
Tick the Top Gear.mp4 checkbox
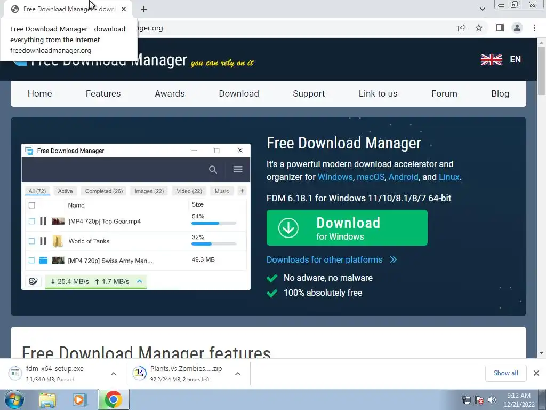point(31,221)
